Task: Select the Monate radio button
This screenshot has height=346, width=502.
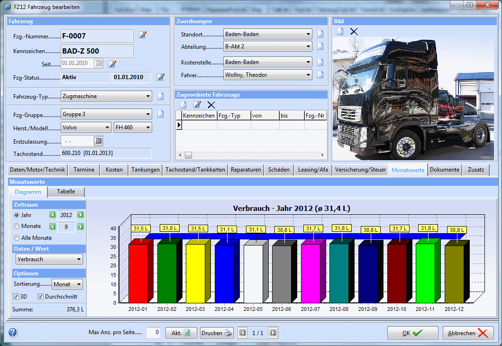Action: [x=17, y=226]
